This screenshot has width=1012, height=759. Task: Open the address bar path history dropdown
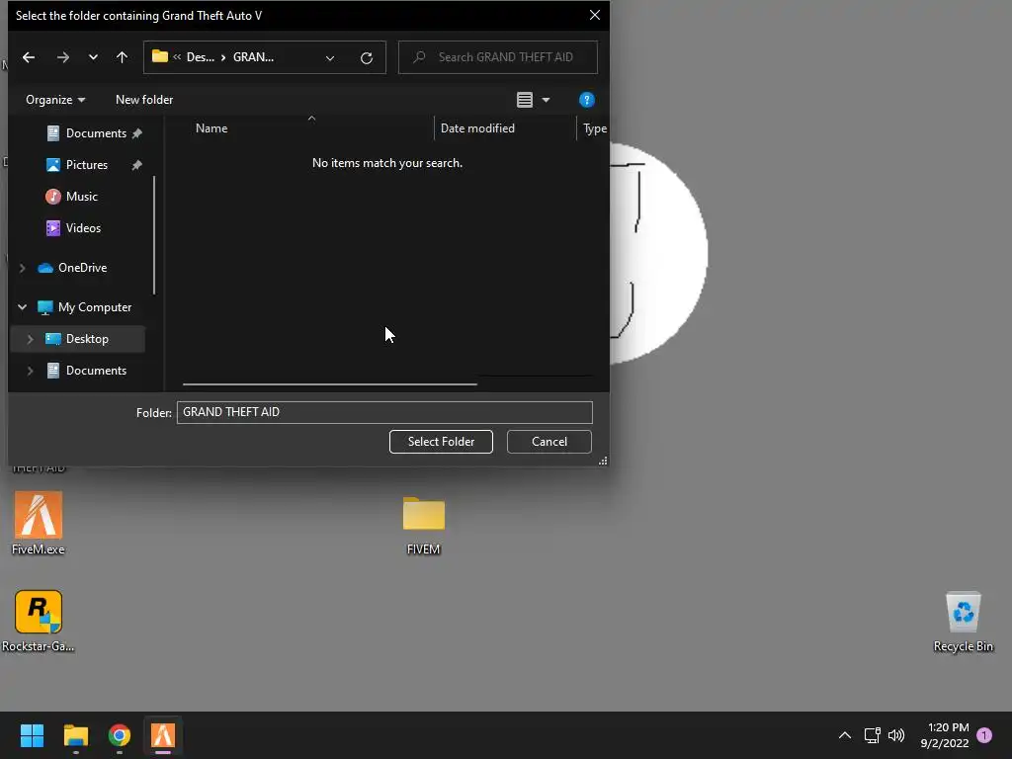(330, 58)
